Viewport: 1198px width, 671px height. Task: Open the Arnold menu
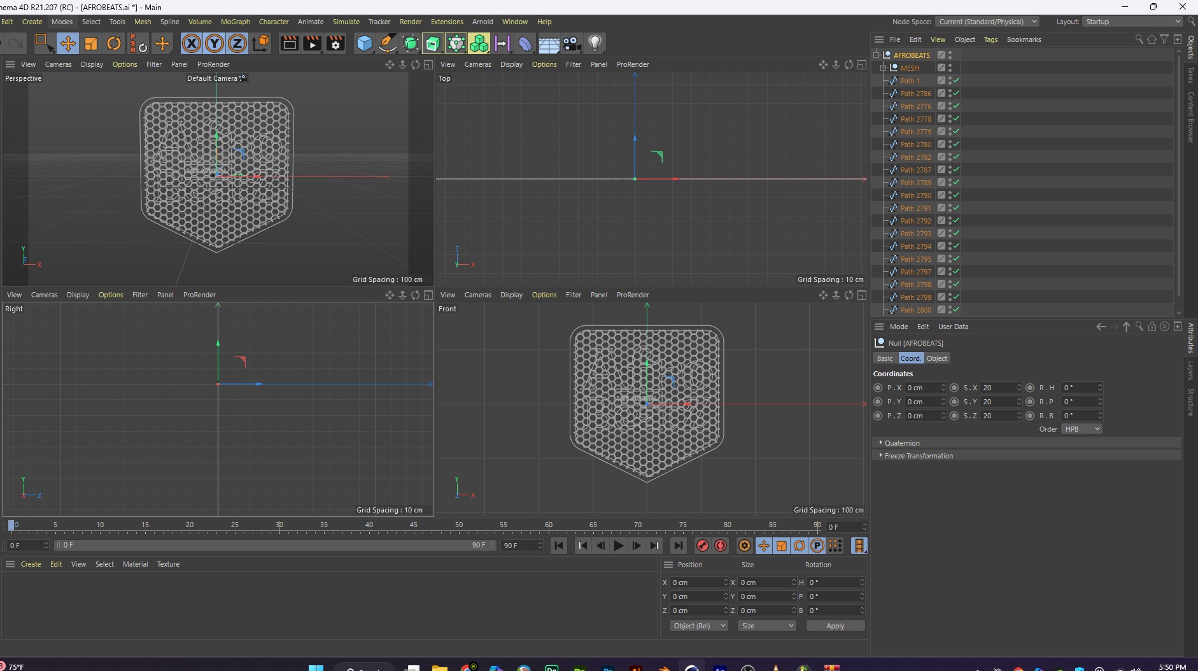click(483, 22)
